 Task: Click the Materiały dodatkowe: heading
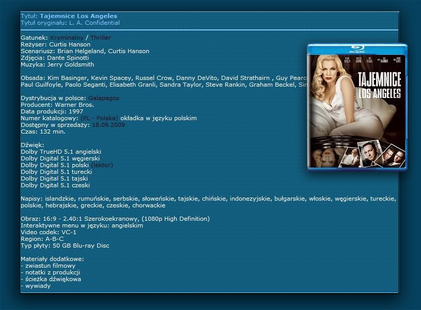pyautogui.click(x=52, y=259)
